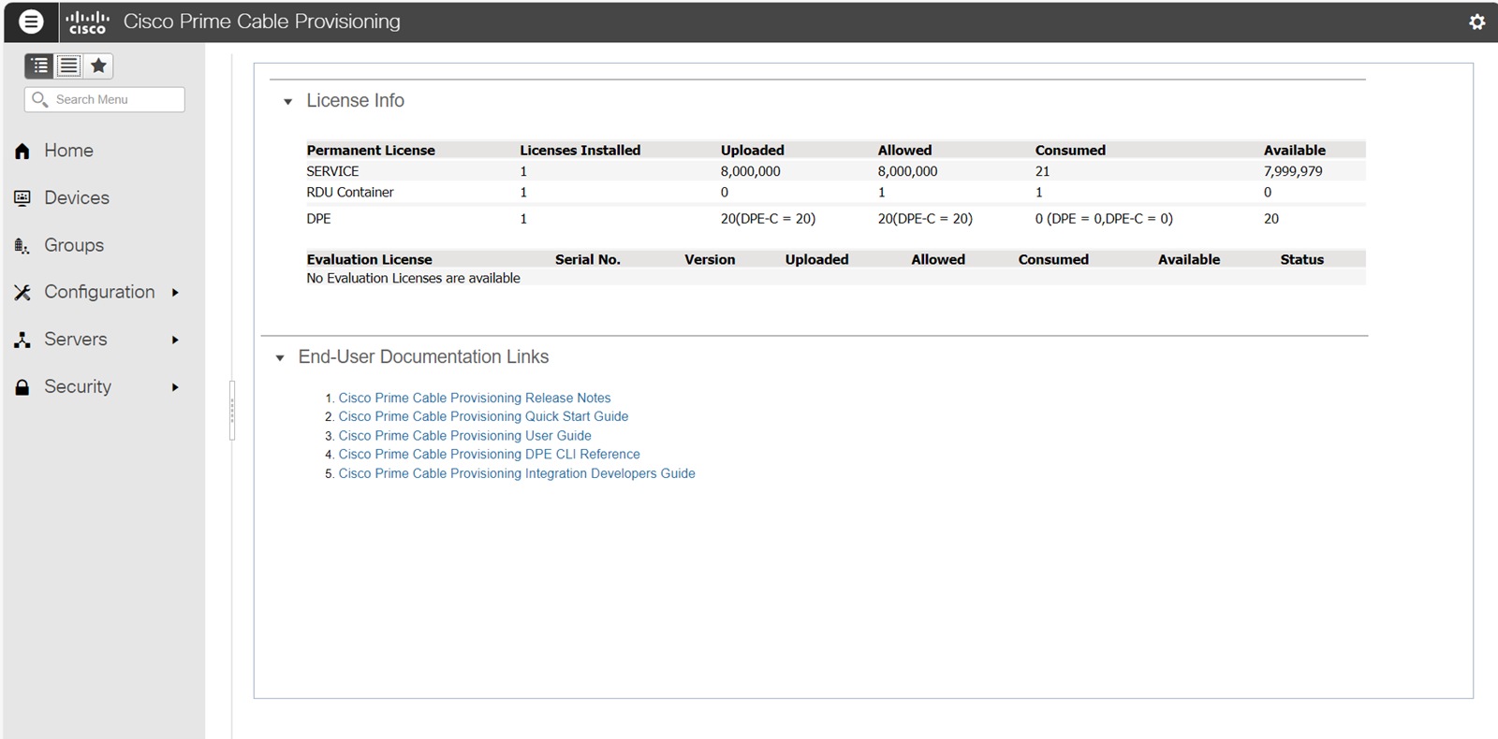This screenshot has height=739, width=1498.
Task: Switch to the tree menu view icon
Action: (39, 65)
